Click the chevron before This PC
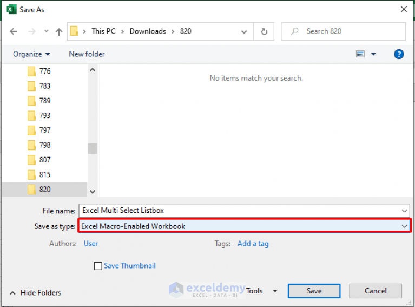Viewport: 415px width, 307px height. (84, 32)
